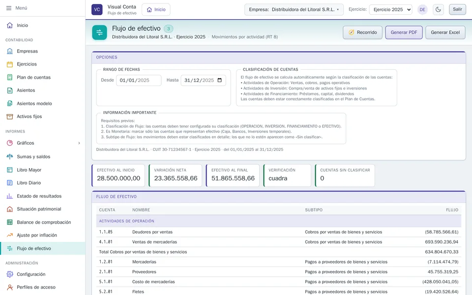472x295 pixels.
Task: Click the Inicio button in top bar
Action: pos(156,10)
